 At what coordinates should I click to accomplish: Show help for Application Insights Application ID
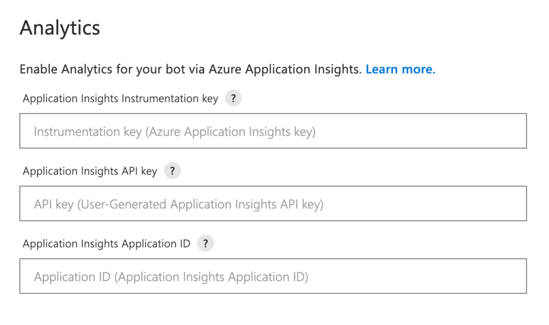click(205, 243)
